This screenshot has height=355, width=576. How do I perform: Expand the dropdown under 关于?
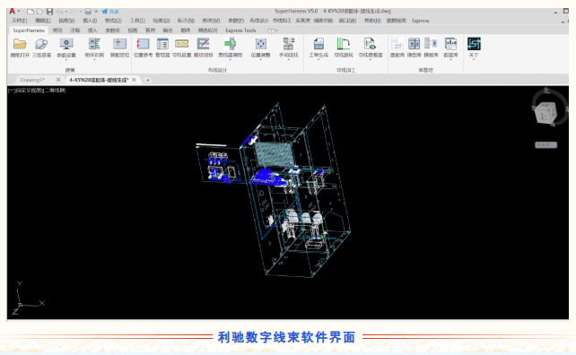tap(474, 59)
